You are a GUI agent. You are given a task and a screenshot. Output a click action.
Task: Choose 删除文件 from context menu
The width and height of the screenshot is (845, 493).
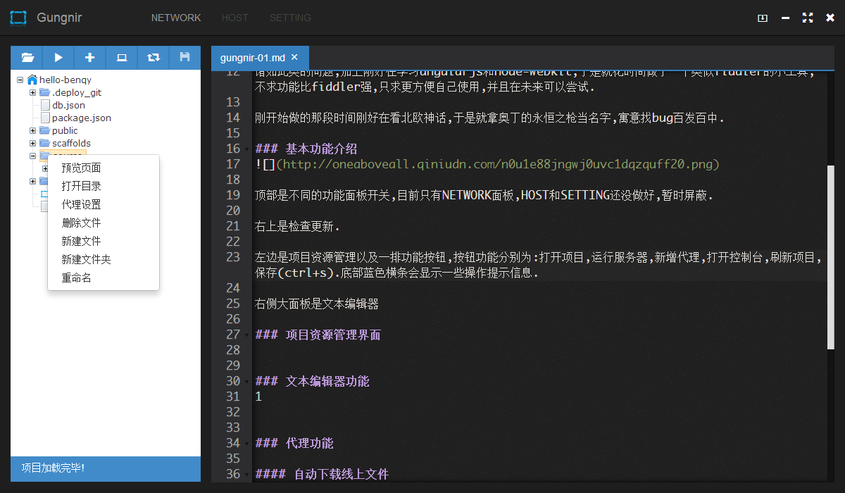(x=104, y=223)
